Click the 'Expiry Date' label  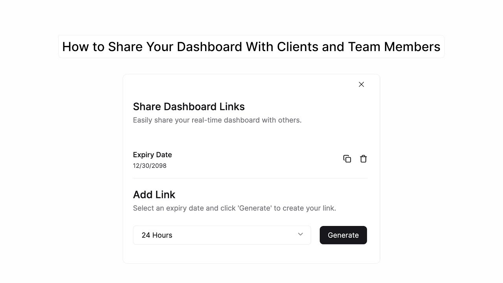(152, 155)
